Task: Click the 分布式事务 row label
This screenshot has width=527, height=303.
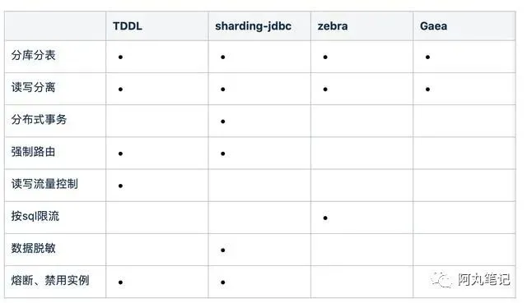Action: tap(39, 120)
